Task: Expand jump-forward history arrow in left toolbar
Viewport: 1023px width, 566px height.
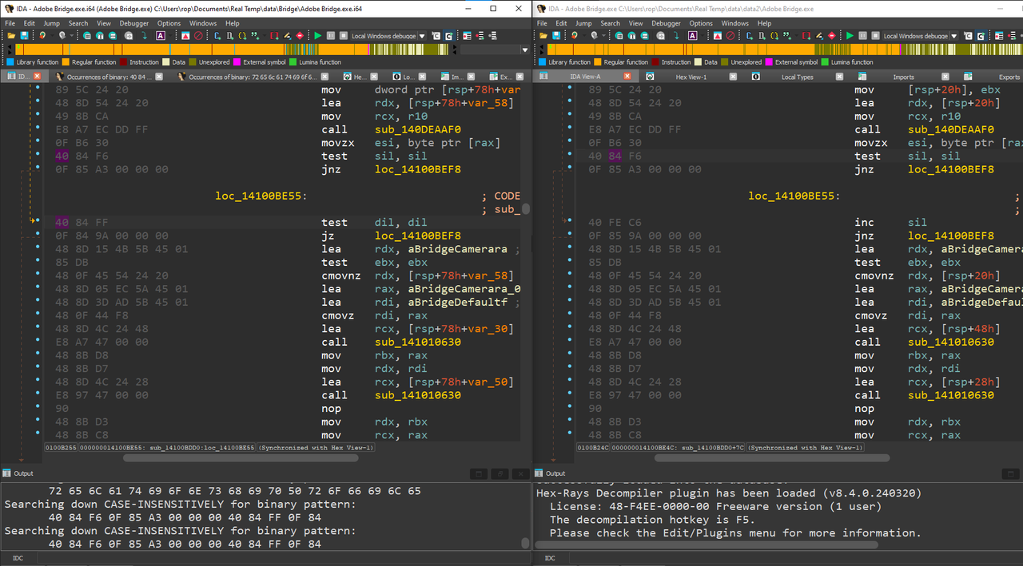Action: coord(72,36)
